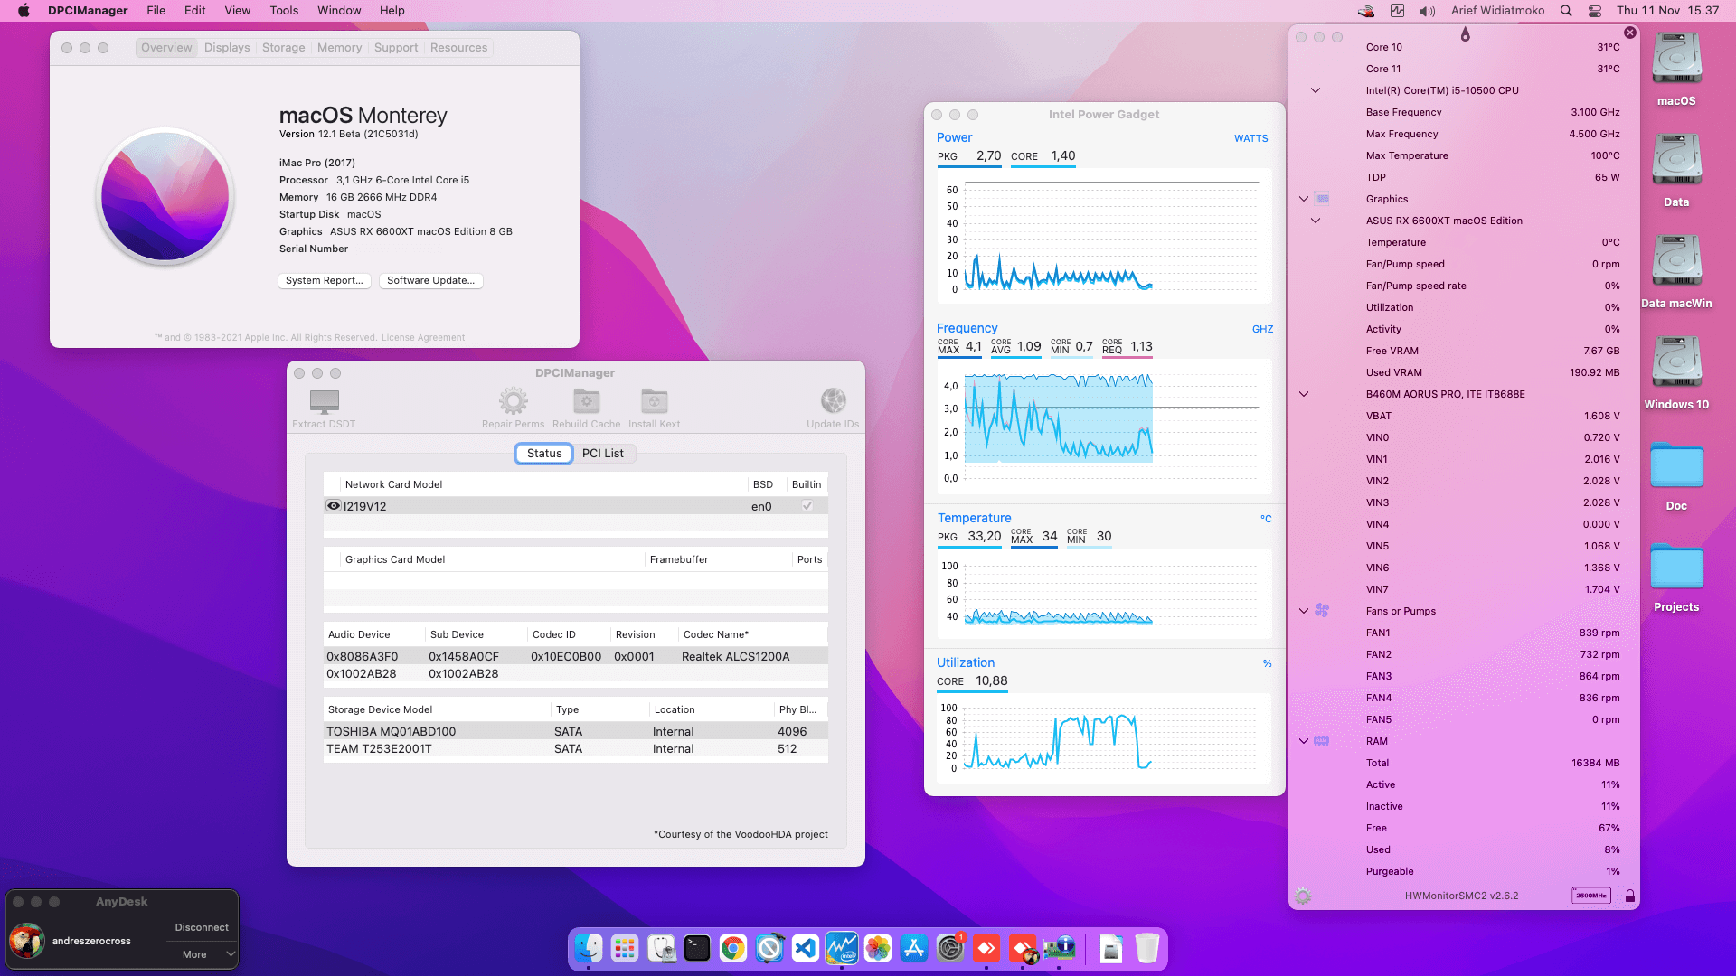Collapse the RAM group in HWMonitorSMC2
Image resolution: width=1736 pixels, height=976 pixels.
tap(1304, 741)
